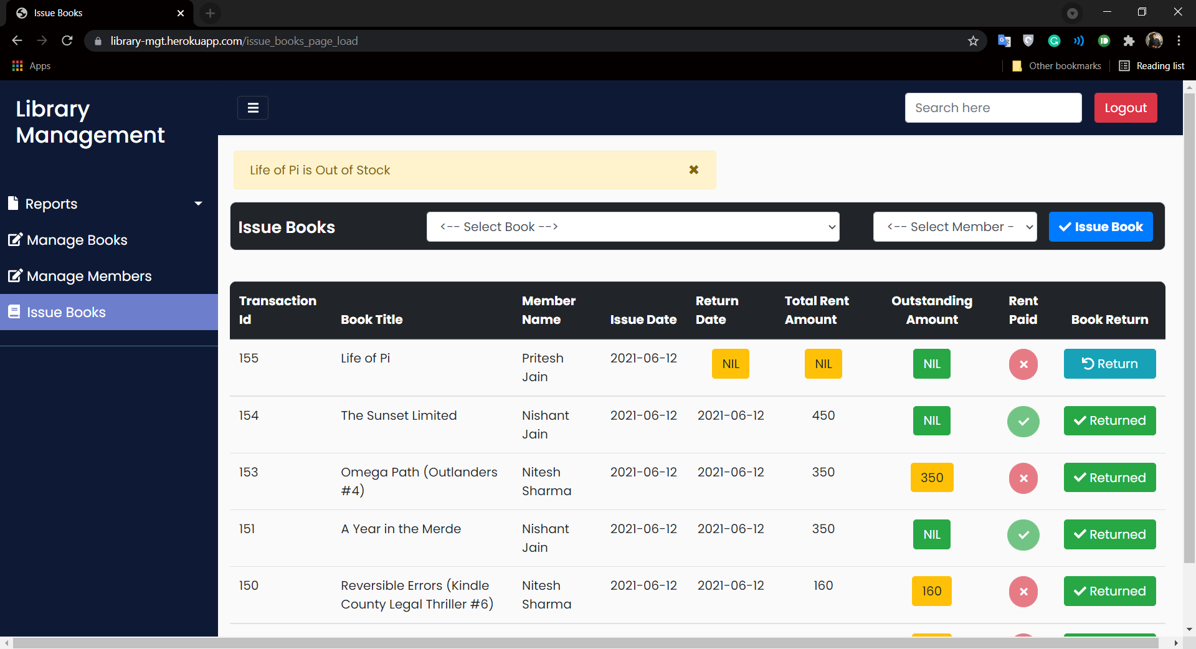Toggle rent paid check for A Year in the Merde
Viewport: 1196px width, 649px height.
click(1023, 534)
